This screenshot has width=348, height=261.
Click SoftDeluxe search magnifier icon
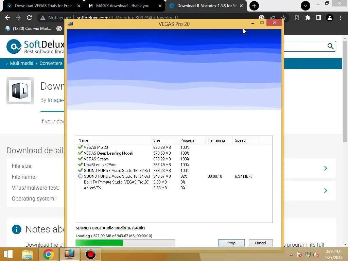click(330, 46)
